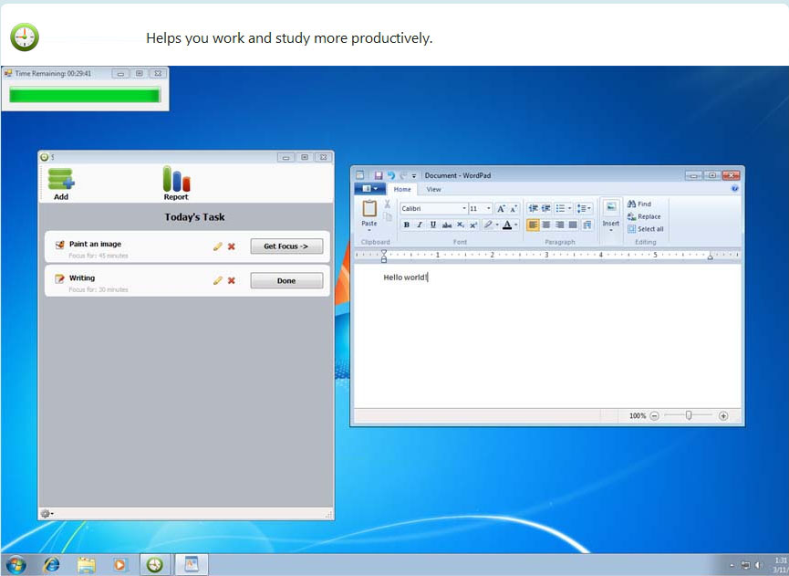The height and width of the screenshot is (576, 789).
Task: Open the highlight color dropdown arrow
Action: click(497, 225)
